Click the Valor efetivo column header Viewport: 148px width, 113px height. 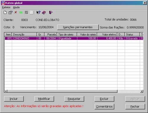(x=107, y=35)
